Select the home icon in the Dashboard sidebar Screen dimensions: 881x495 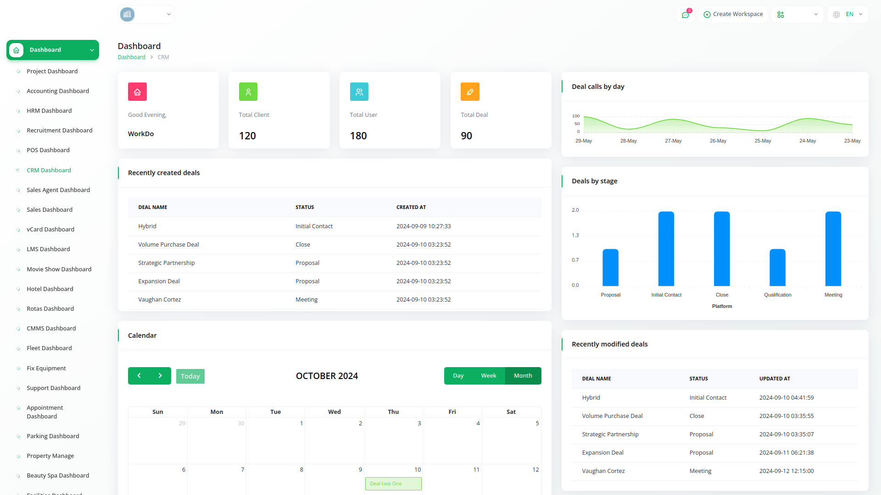pos(16,50)
